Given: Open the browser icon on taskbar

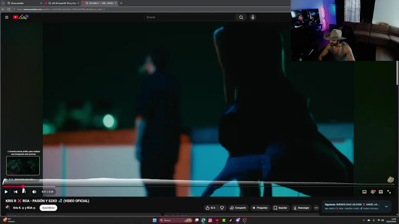Looking at the screenshot, I should pos(203,220).
